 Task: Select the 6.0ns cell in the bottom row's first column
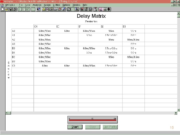tap(45, 66)
